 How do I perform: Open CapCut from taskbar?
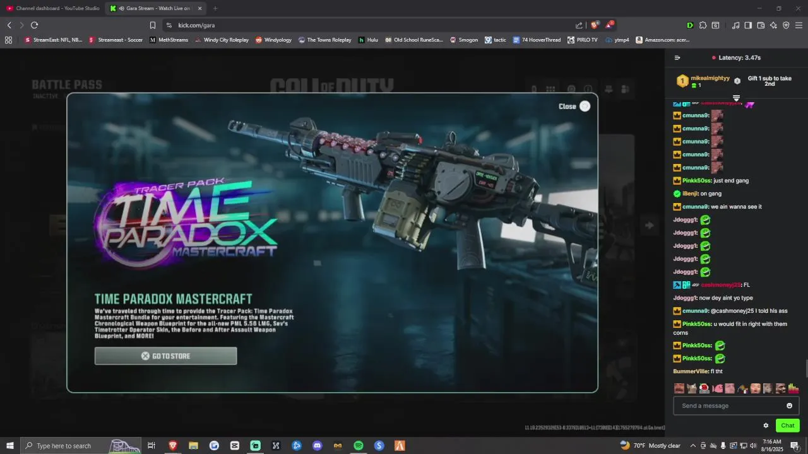click(x=235, y=446)
